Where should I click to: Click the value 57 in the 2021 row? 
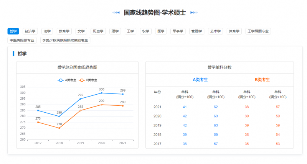click(278, 107)
